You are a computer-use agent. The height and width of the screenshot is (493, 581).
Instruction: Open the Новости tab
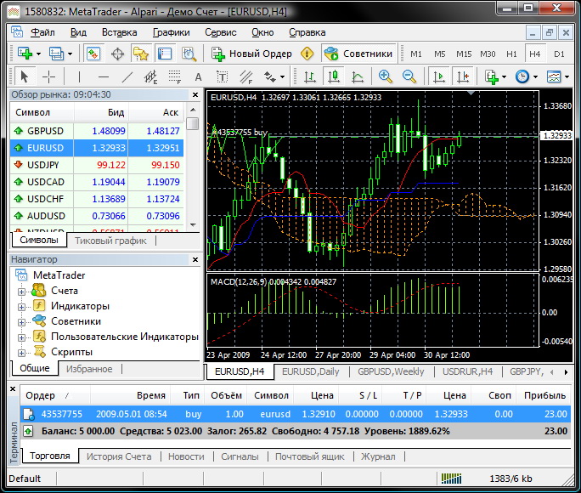pos(186,456)
